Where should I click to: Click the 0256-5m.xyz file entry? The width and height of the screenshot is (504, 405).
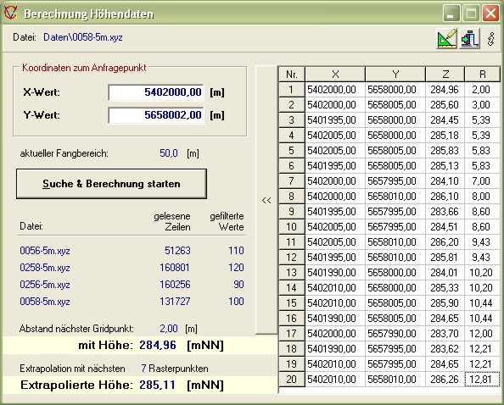pyautogui.click(x=45, y=285)
